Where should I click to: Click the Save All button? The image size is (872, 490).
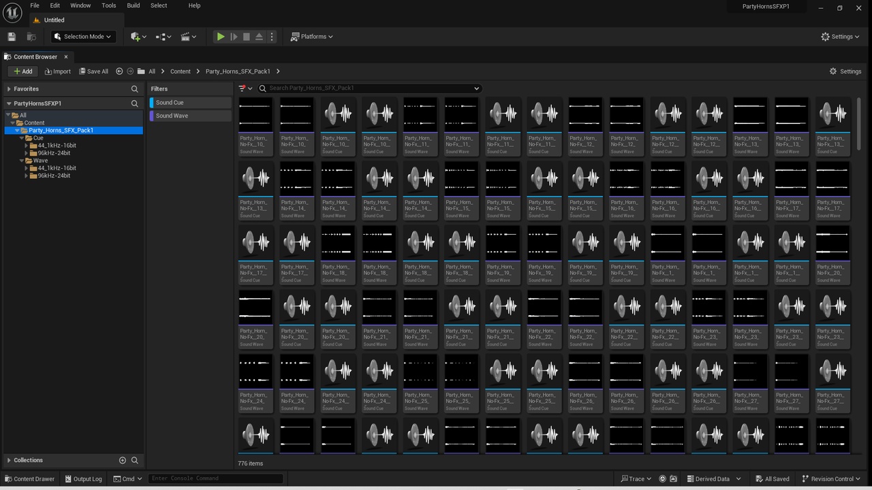(x=93, y=71)
